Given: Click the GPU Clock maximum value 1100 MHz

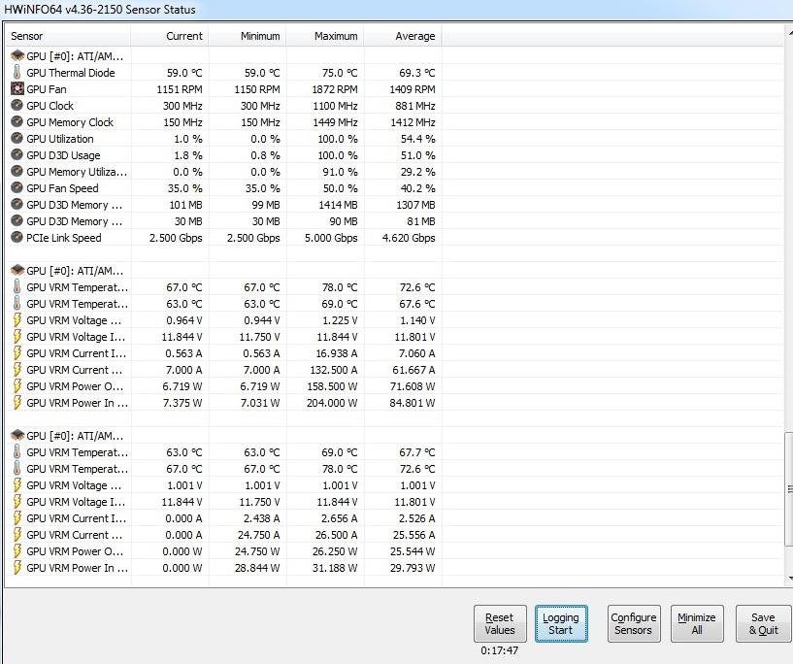Looking at the screenshot, I should [335, 105].
